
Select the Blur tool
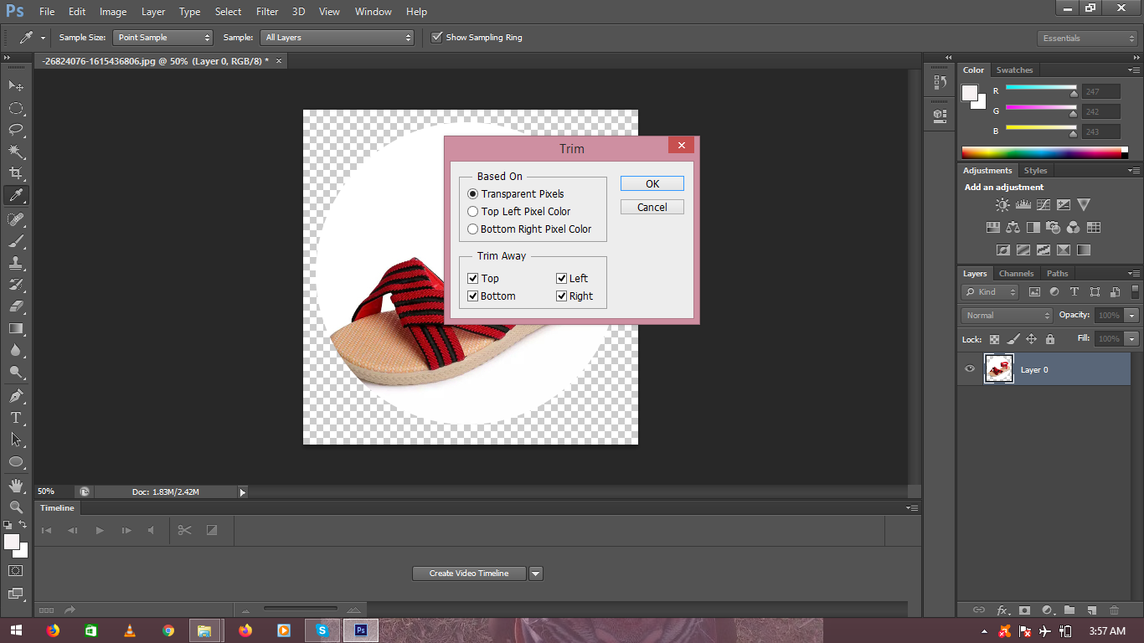click(x=16, y=350)
